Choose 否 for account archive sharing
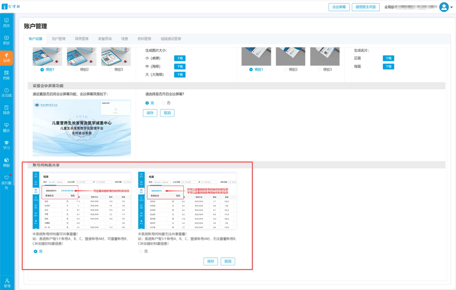Image resolution: width=456 pixels, height=290 pixels. pos(141,251)
